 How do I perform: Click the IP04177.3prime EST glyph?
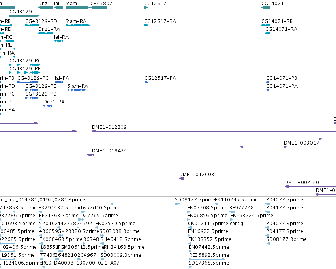click(x=267, y=235)
